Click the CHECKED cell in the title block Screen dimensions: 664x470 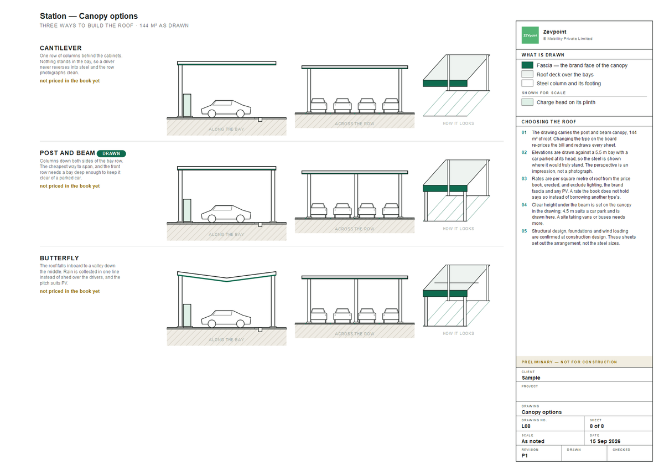(x=630, y=454)
